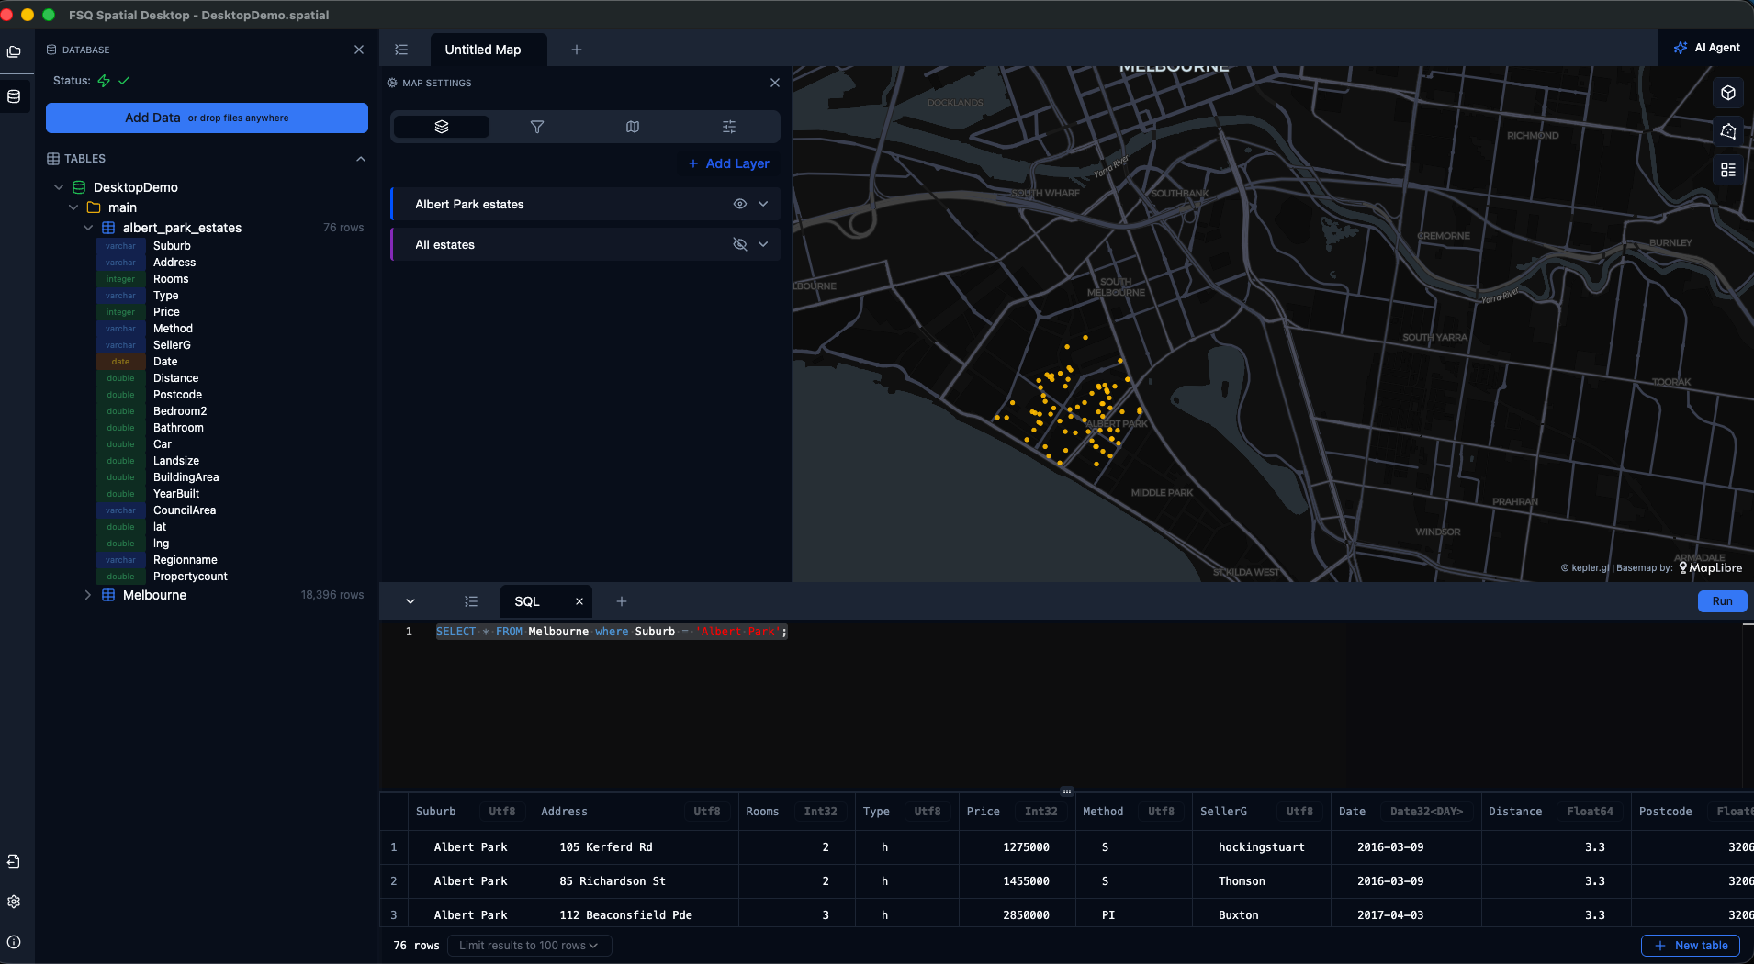
Task: Click the DesktopDemo database icon
Action: (x=79, y=187)
